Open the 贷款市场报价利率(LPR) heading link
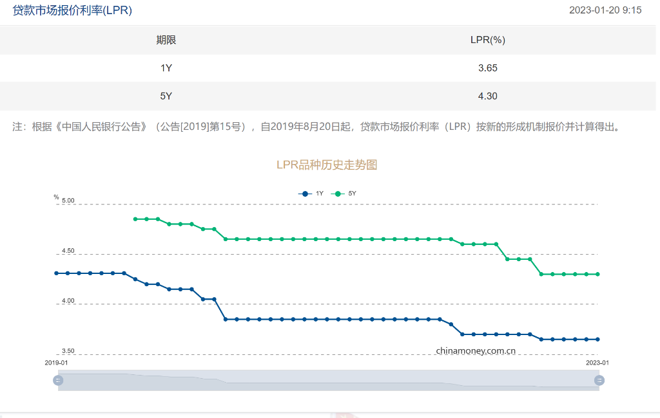Viewport: 660px width, 418px height. [72, 10]
